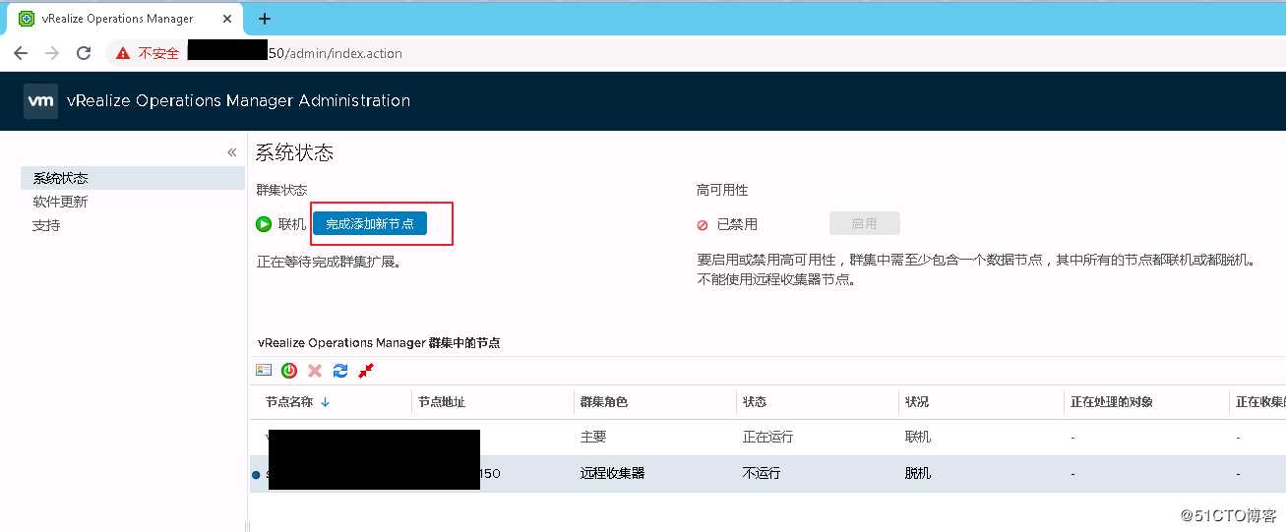1286x532 pixels.
Task: Click the 节点地址 column header
Action: pos(442,402)
